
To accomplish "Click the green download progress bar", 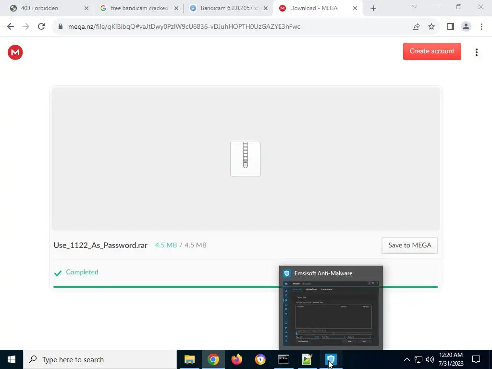I will tap(246, 286).
